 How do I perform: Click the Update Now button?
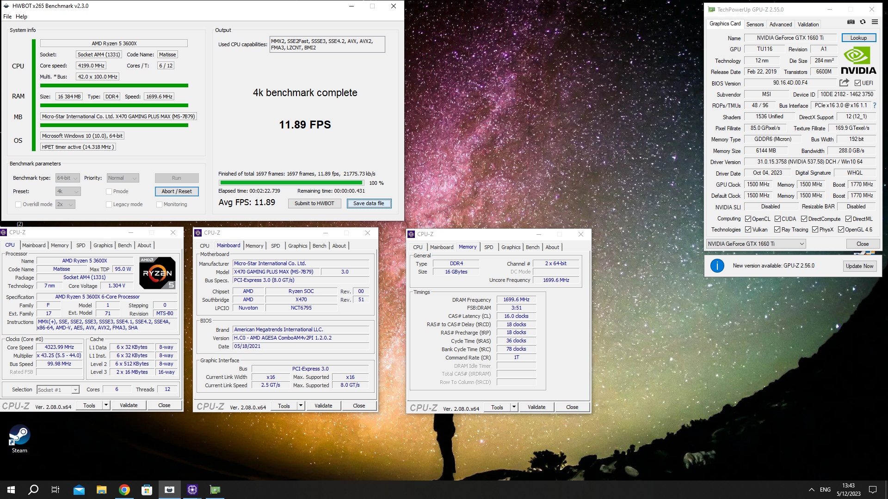(859, 266)
